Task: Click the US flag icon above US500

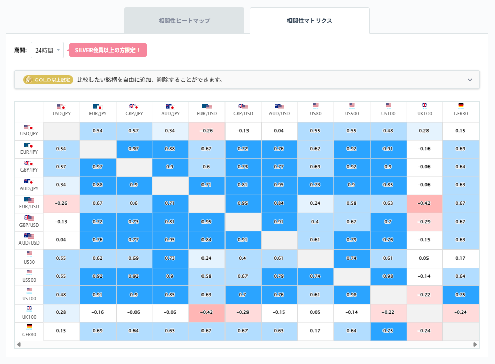Action: [x=352, y=105]
